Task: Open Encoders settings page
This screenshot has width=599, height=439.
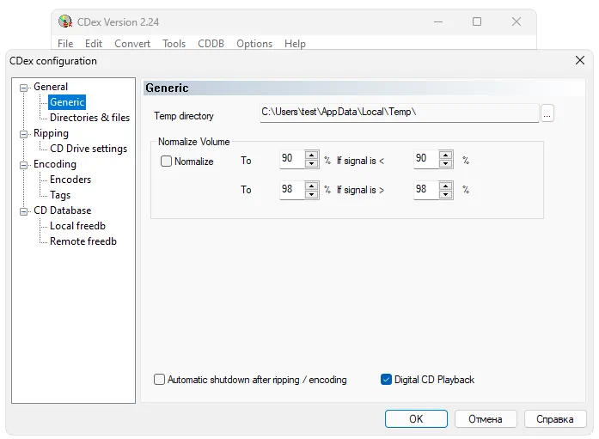Action: point(70,180)
